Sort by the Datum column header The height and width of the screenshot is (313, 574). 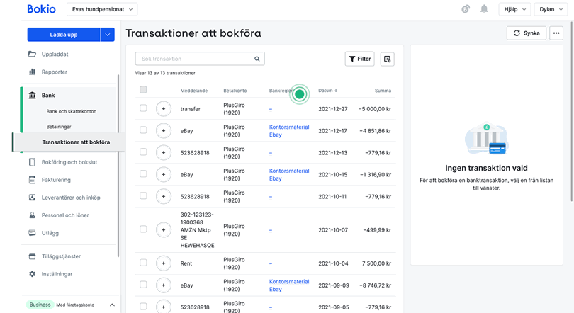pyautogui.click(x=327, y=91)
